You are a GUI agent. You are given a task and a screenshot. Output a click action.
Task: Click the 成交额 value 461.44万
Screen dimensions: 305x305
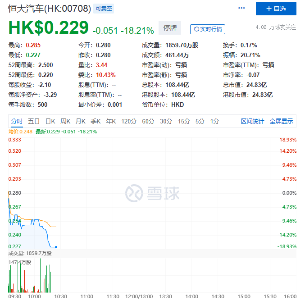(177, 55)
